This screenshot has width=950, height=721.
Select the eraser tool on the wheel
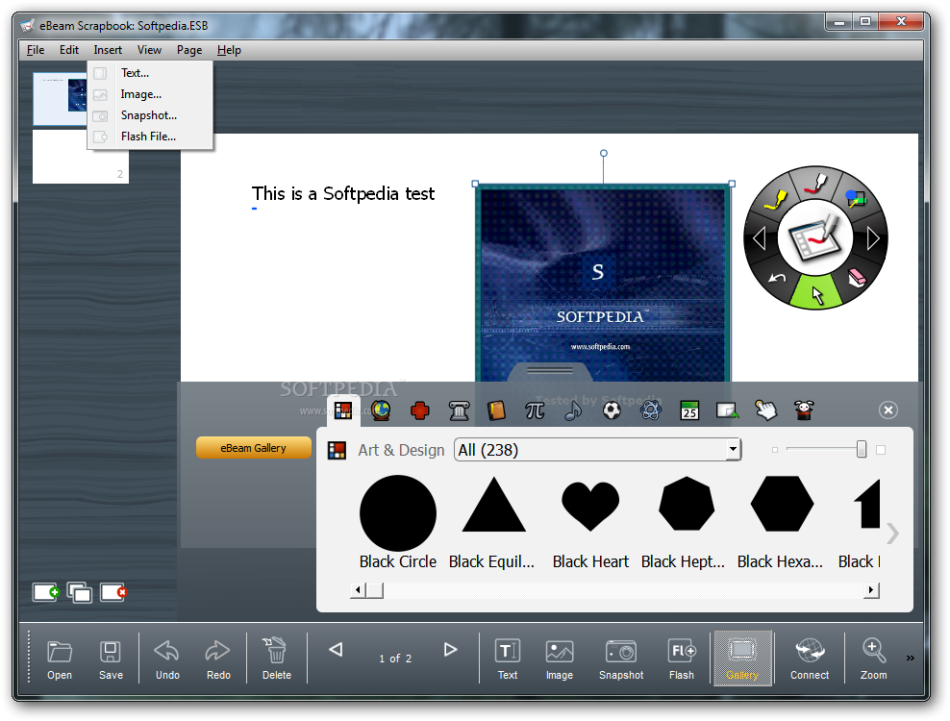[856, 278]
